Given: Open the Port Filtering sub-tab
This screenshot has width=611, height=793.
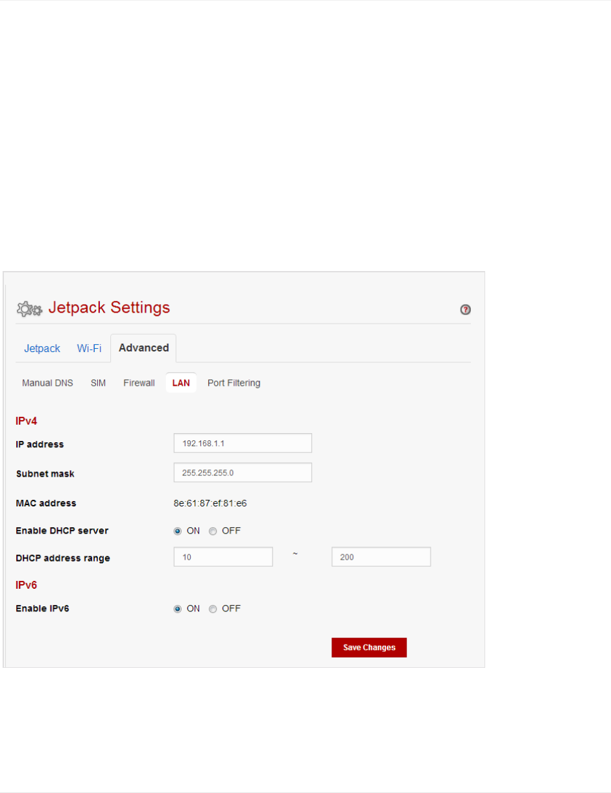Looking at the screenshot, I should pyautogui.click(x=234, y=383).
